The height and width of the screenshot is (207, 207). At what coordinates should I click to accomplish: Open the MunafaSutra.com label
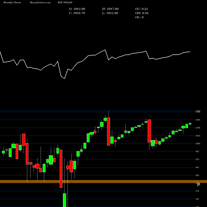click(x=40, y=2)
